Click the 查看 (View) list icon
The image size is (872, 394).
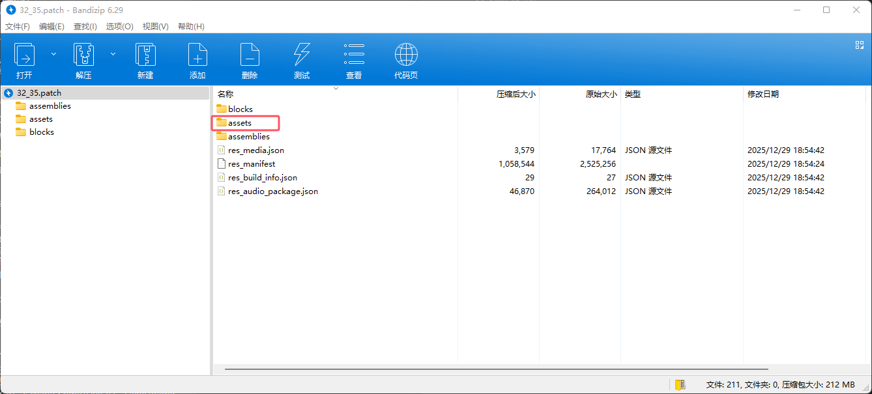[354, 55]
